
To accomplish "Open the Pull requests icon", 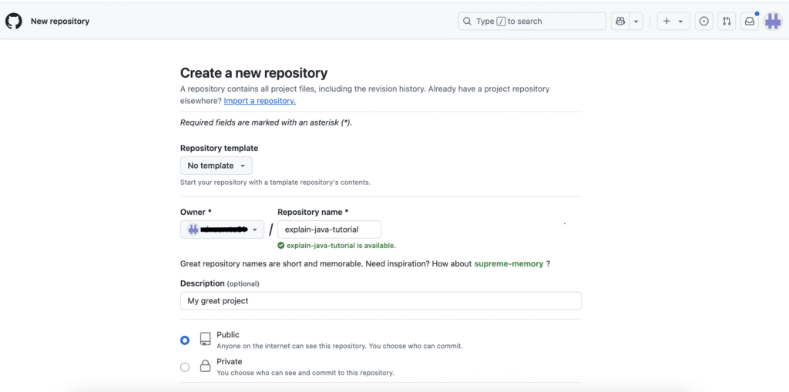I will coord(726,22).
